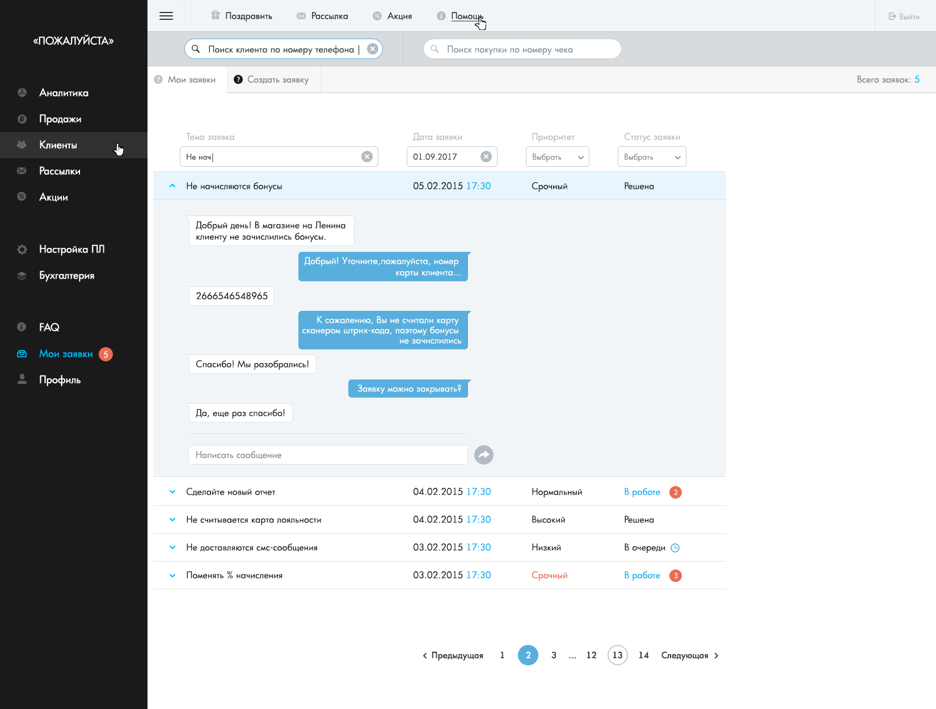Click the magnifier in phone search field
Viewport: 936px width, 709px height.
(196, 49)
